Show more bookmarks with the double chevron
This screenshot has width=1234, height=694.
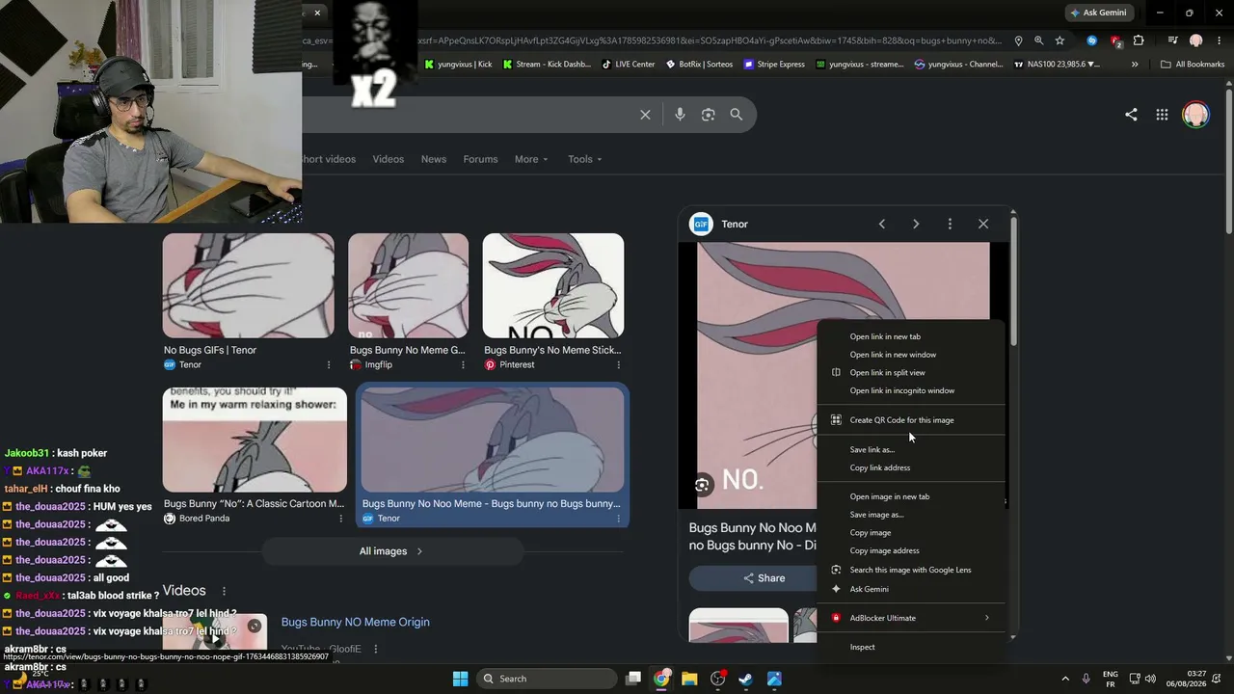(x=1135, y=65)
